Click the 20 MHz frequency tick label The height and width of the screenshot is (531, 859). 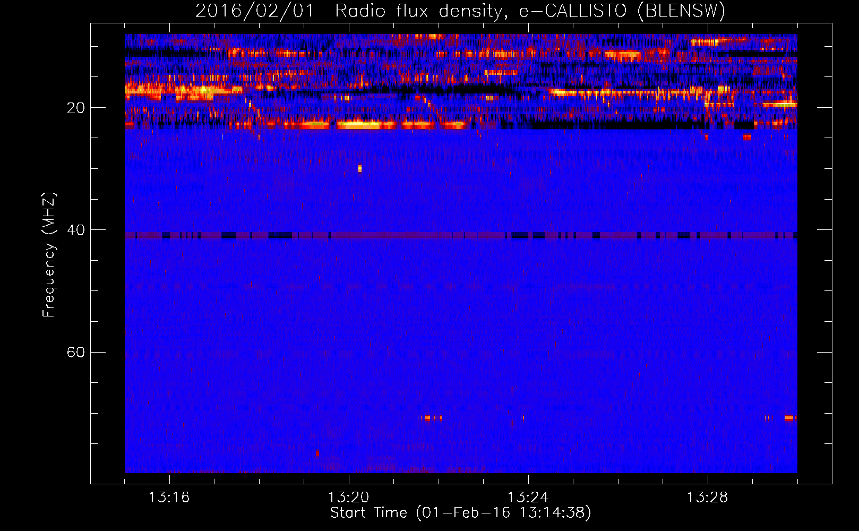[x=76, y=108]
